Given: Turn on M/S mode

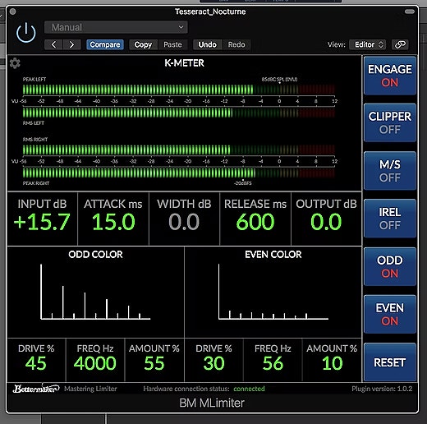Looking at the screenshot, I should (x=390, y=171).
